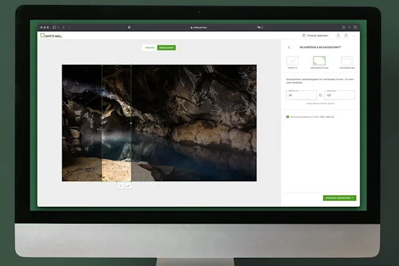The height and width of the screenshot is (266, 399).
Task: Confirm crop with the green checkmark
Action: pyautogui.click(x=128, y=186)
